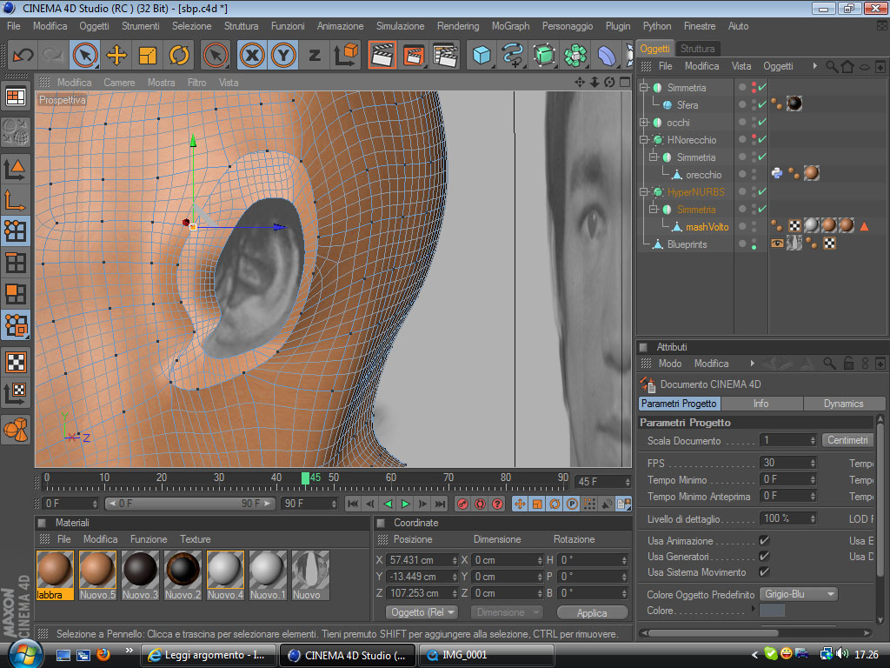Image resolution: width=890 pixels, height=668 pixels.
Task: Click the Undo arrow icon
Action: click(x=23, y=56)
